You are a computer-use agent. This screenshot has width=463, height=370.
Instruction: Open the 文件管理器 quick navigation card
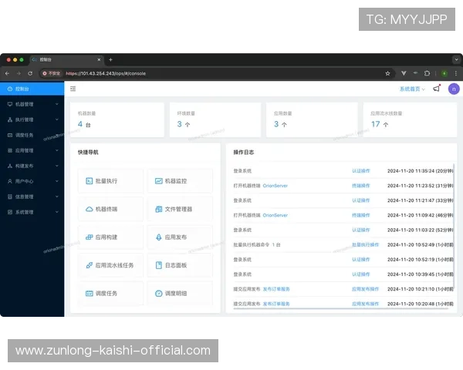click(x=180, y=209)
